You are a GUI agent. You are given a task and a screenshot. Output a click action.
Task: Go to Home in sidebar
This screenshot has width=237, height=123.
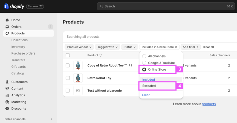(16, 20)
